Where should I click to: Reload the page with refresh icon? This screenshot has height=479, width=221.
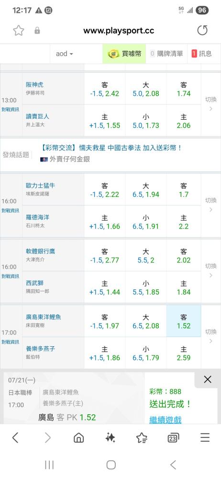click(202, 31)
